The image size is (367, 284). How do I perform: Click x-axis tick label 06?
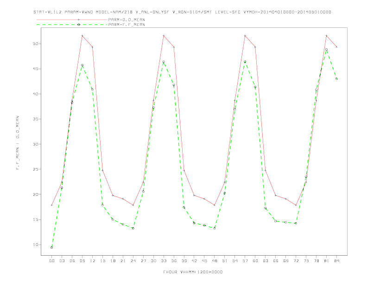coord(72,261)
